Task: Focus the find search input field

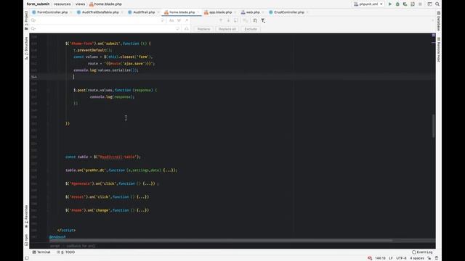Action: coord(97,20)
